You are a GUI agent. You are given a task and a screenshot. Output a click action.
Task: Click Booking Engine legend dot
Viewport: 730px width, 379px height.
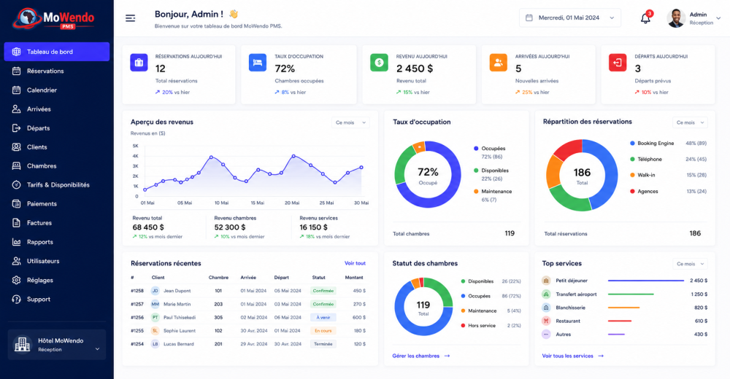coord(632,144)
